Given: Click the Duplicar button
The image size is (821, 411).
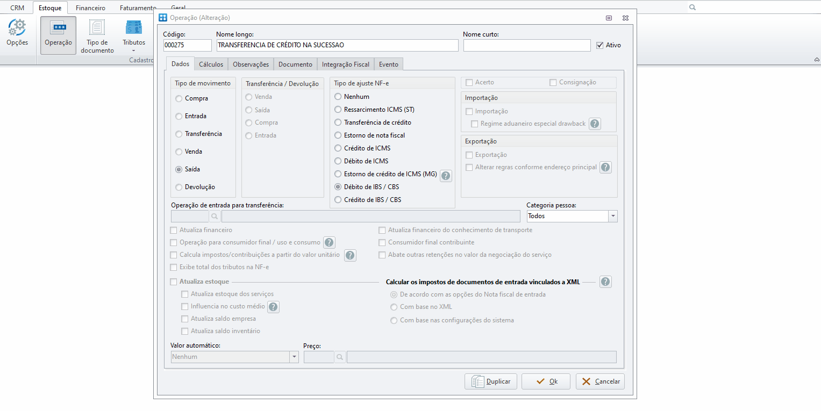Looking at the screenshot, I should pos(491,381).
